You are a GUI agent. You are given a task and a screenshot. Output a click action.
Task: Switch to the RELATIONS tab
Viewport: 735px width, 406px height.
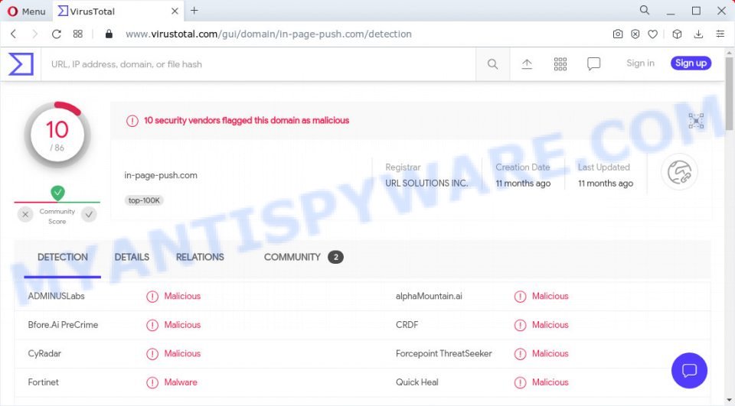pos(200,257)
